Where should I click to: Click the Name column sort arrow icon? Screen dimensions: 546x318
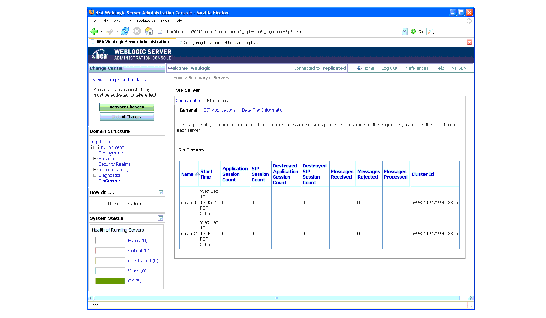197,174
